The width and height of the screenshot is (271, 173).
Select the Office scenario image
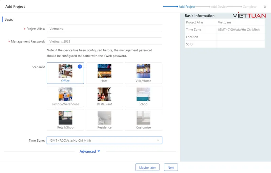65,71
